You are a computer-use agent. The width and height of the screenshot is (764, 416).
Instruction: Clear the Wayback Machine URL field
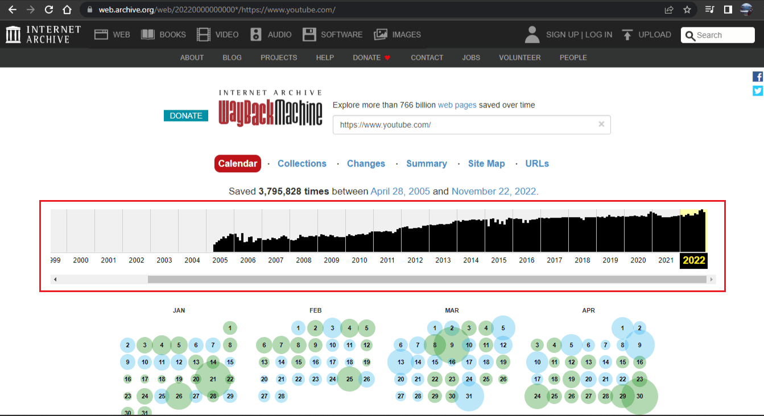(x=601, y=124)
